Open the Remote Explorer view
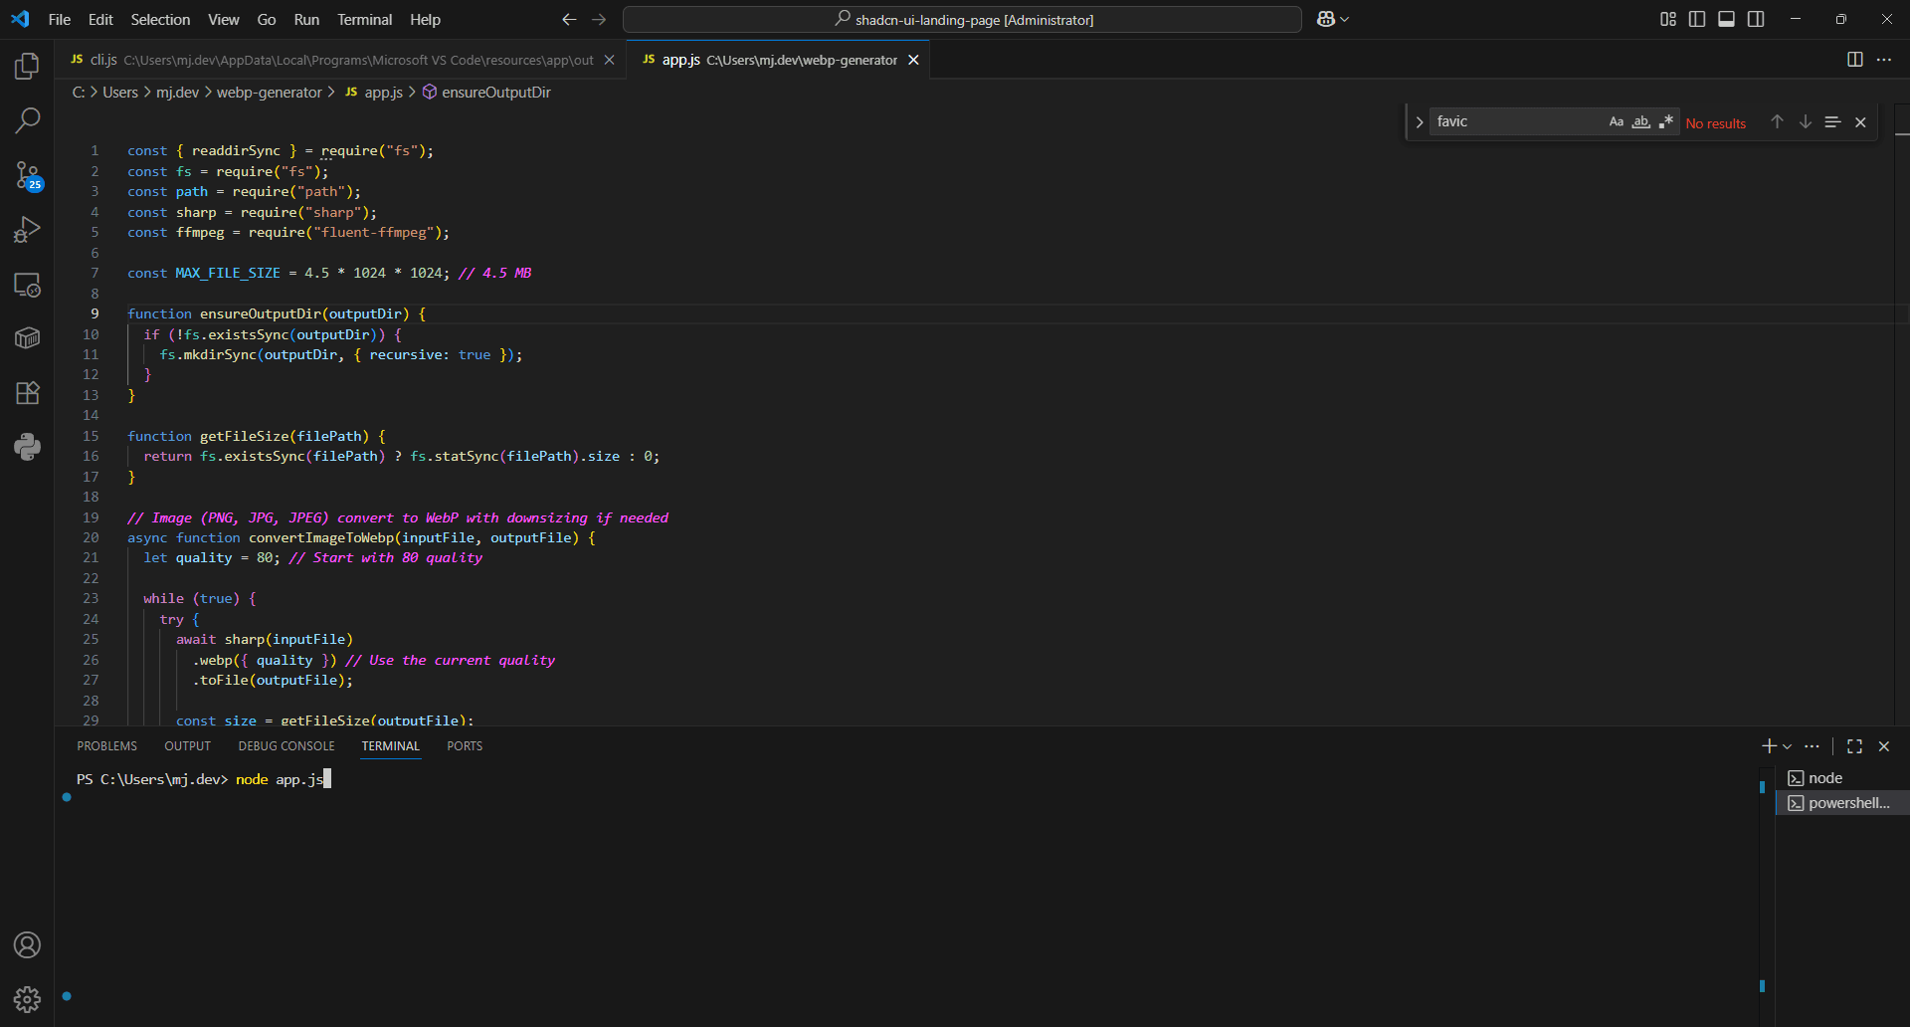The image size is (1910, 1027). point(27,285)
